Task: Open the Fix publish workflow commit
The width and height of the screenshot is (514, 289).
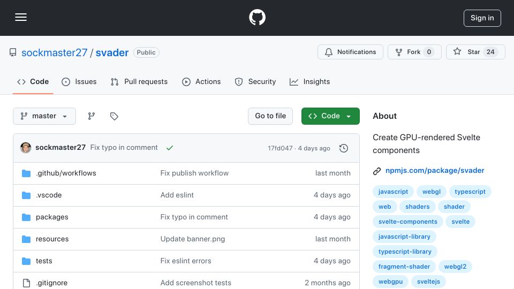Action: click(194, 173)
